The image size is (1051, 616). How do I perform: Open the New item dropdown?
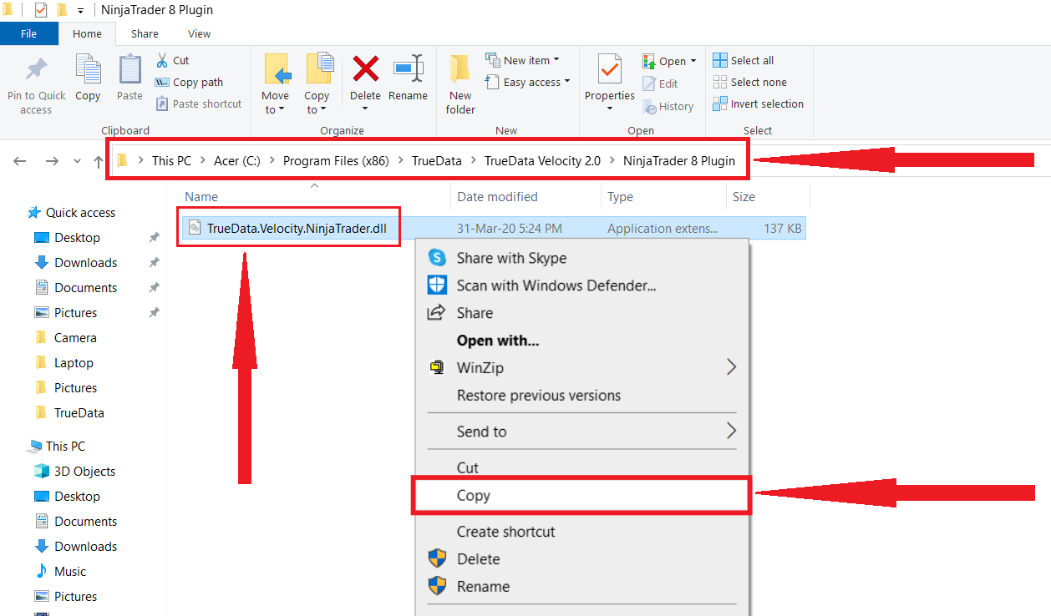522,60
